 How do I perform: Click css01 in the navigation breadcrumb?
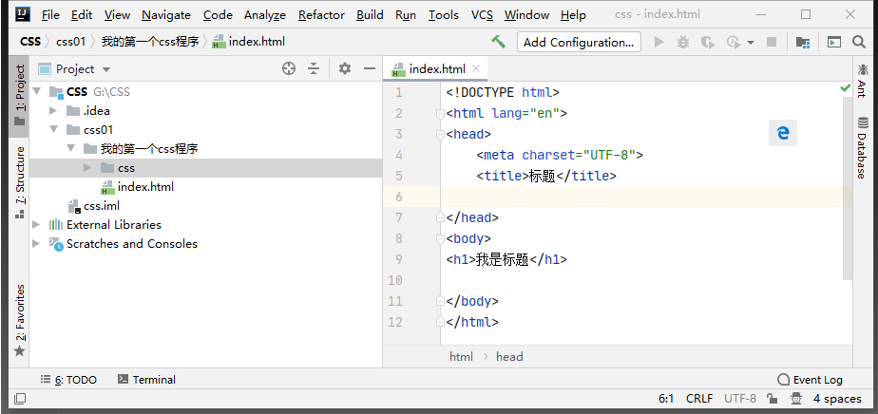click(70, 42)
